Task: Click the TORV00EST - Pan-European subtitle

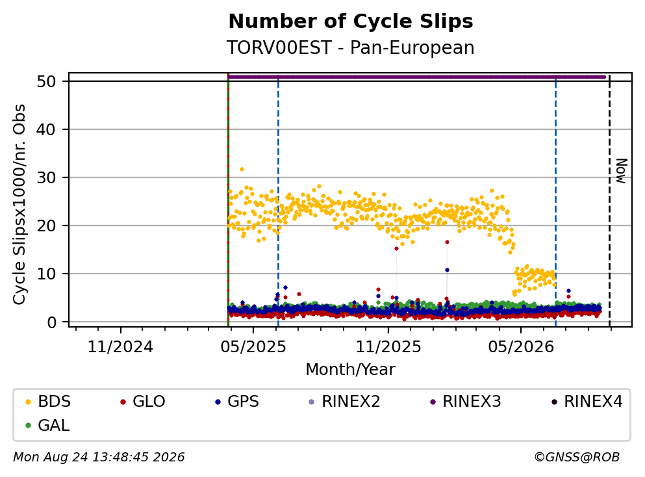Action: [351, 47]
